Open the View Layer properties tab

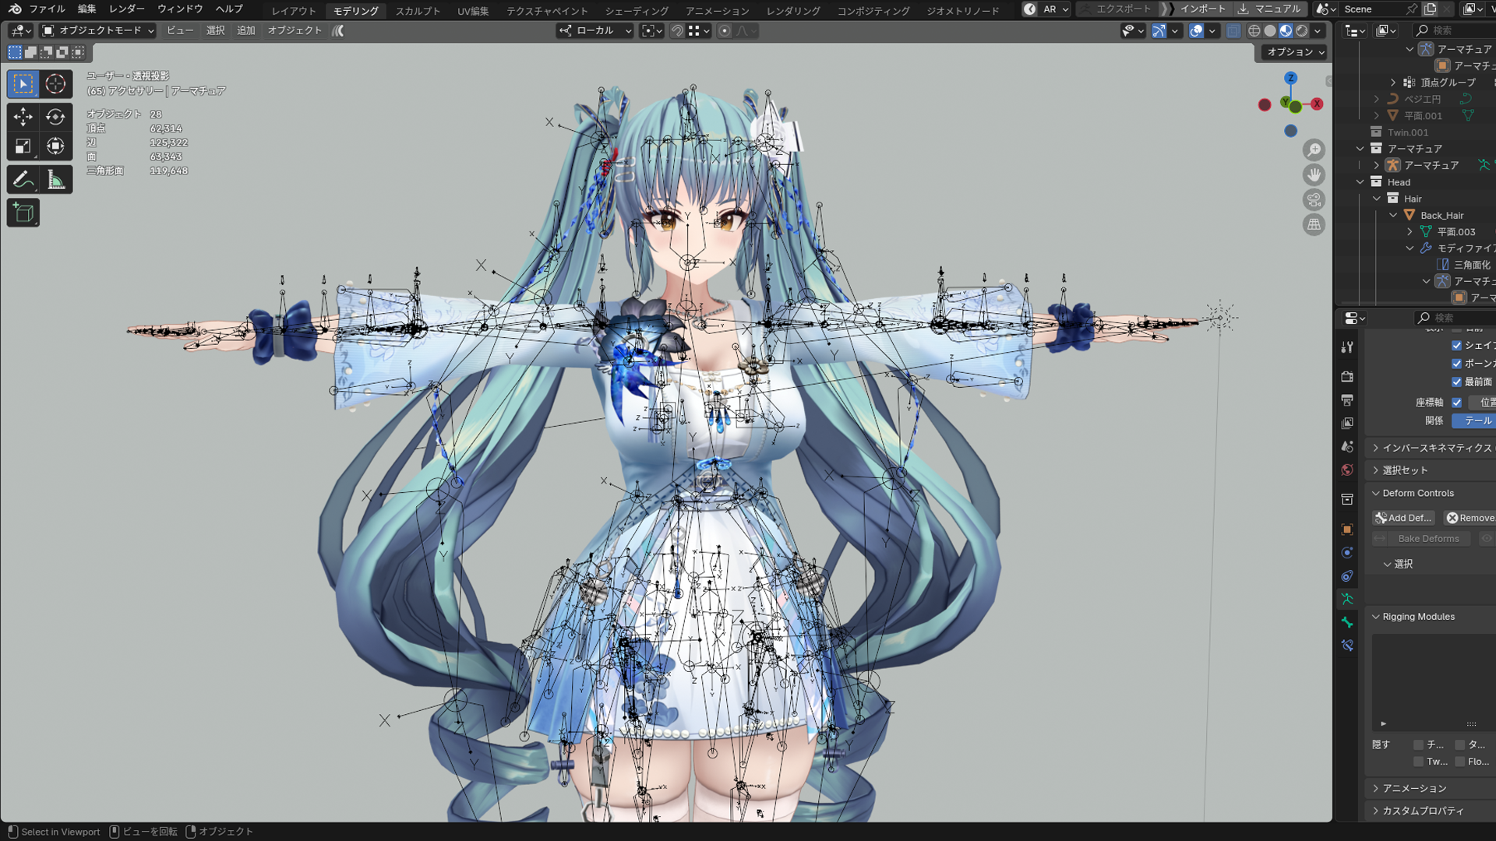1347,424
